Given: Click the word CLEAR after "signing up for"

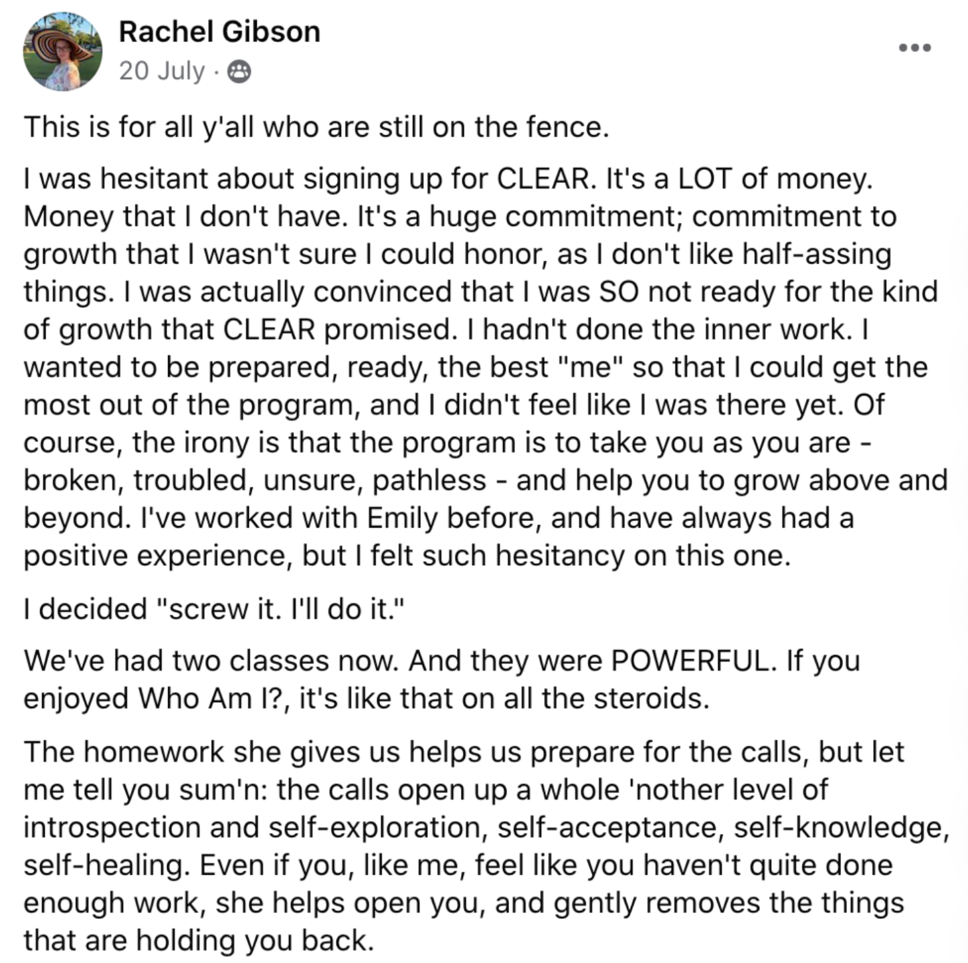Looking at the screenshot, I should (544, 179).
